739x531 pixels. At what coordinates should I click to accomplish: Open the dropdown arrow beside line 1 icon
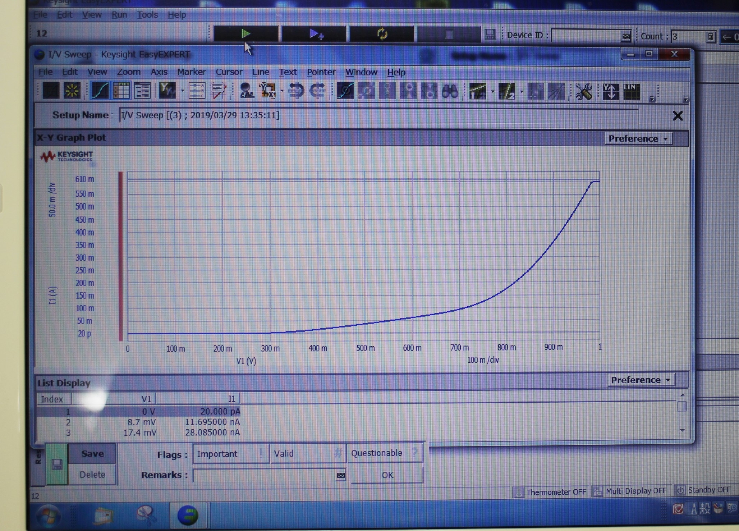[x=492, y=92]
